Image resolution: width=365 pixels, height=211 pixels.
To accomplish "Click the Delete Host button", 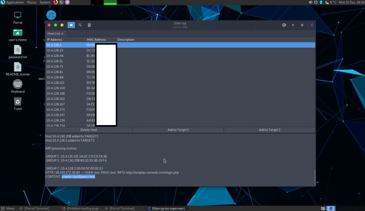I will 89,130.
